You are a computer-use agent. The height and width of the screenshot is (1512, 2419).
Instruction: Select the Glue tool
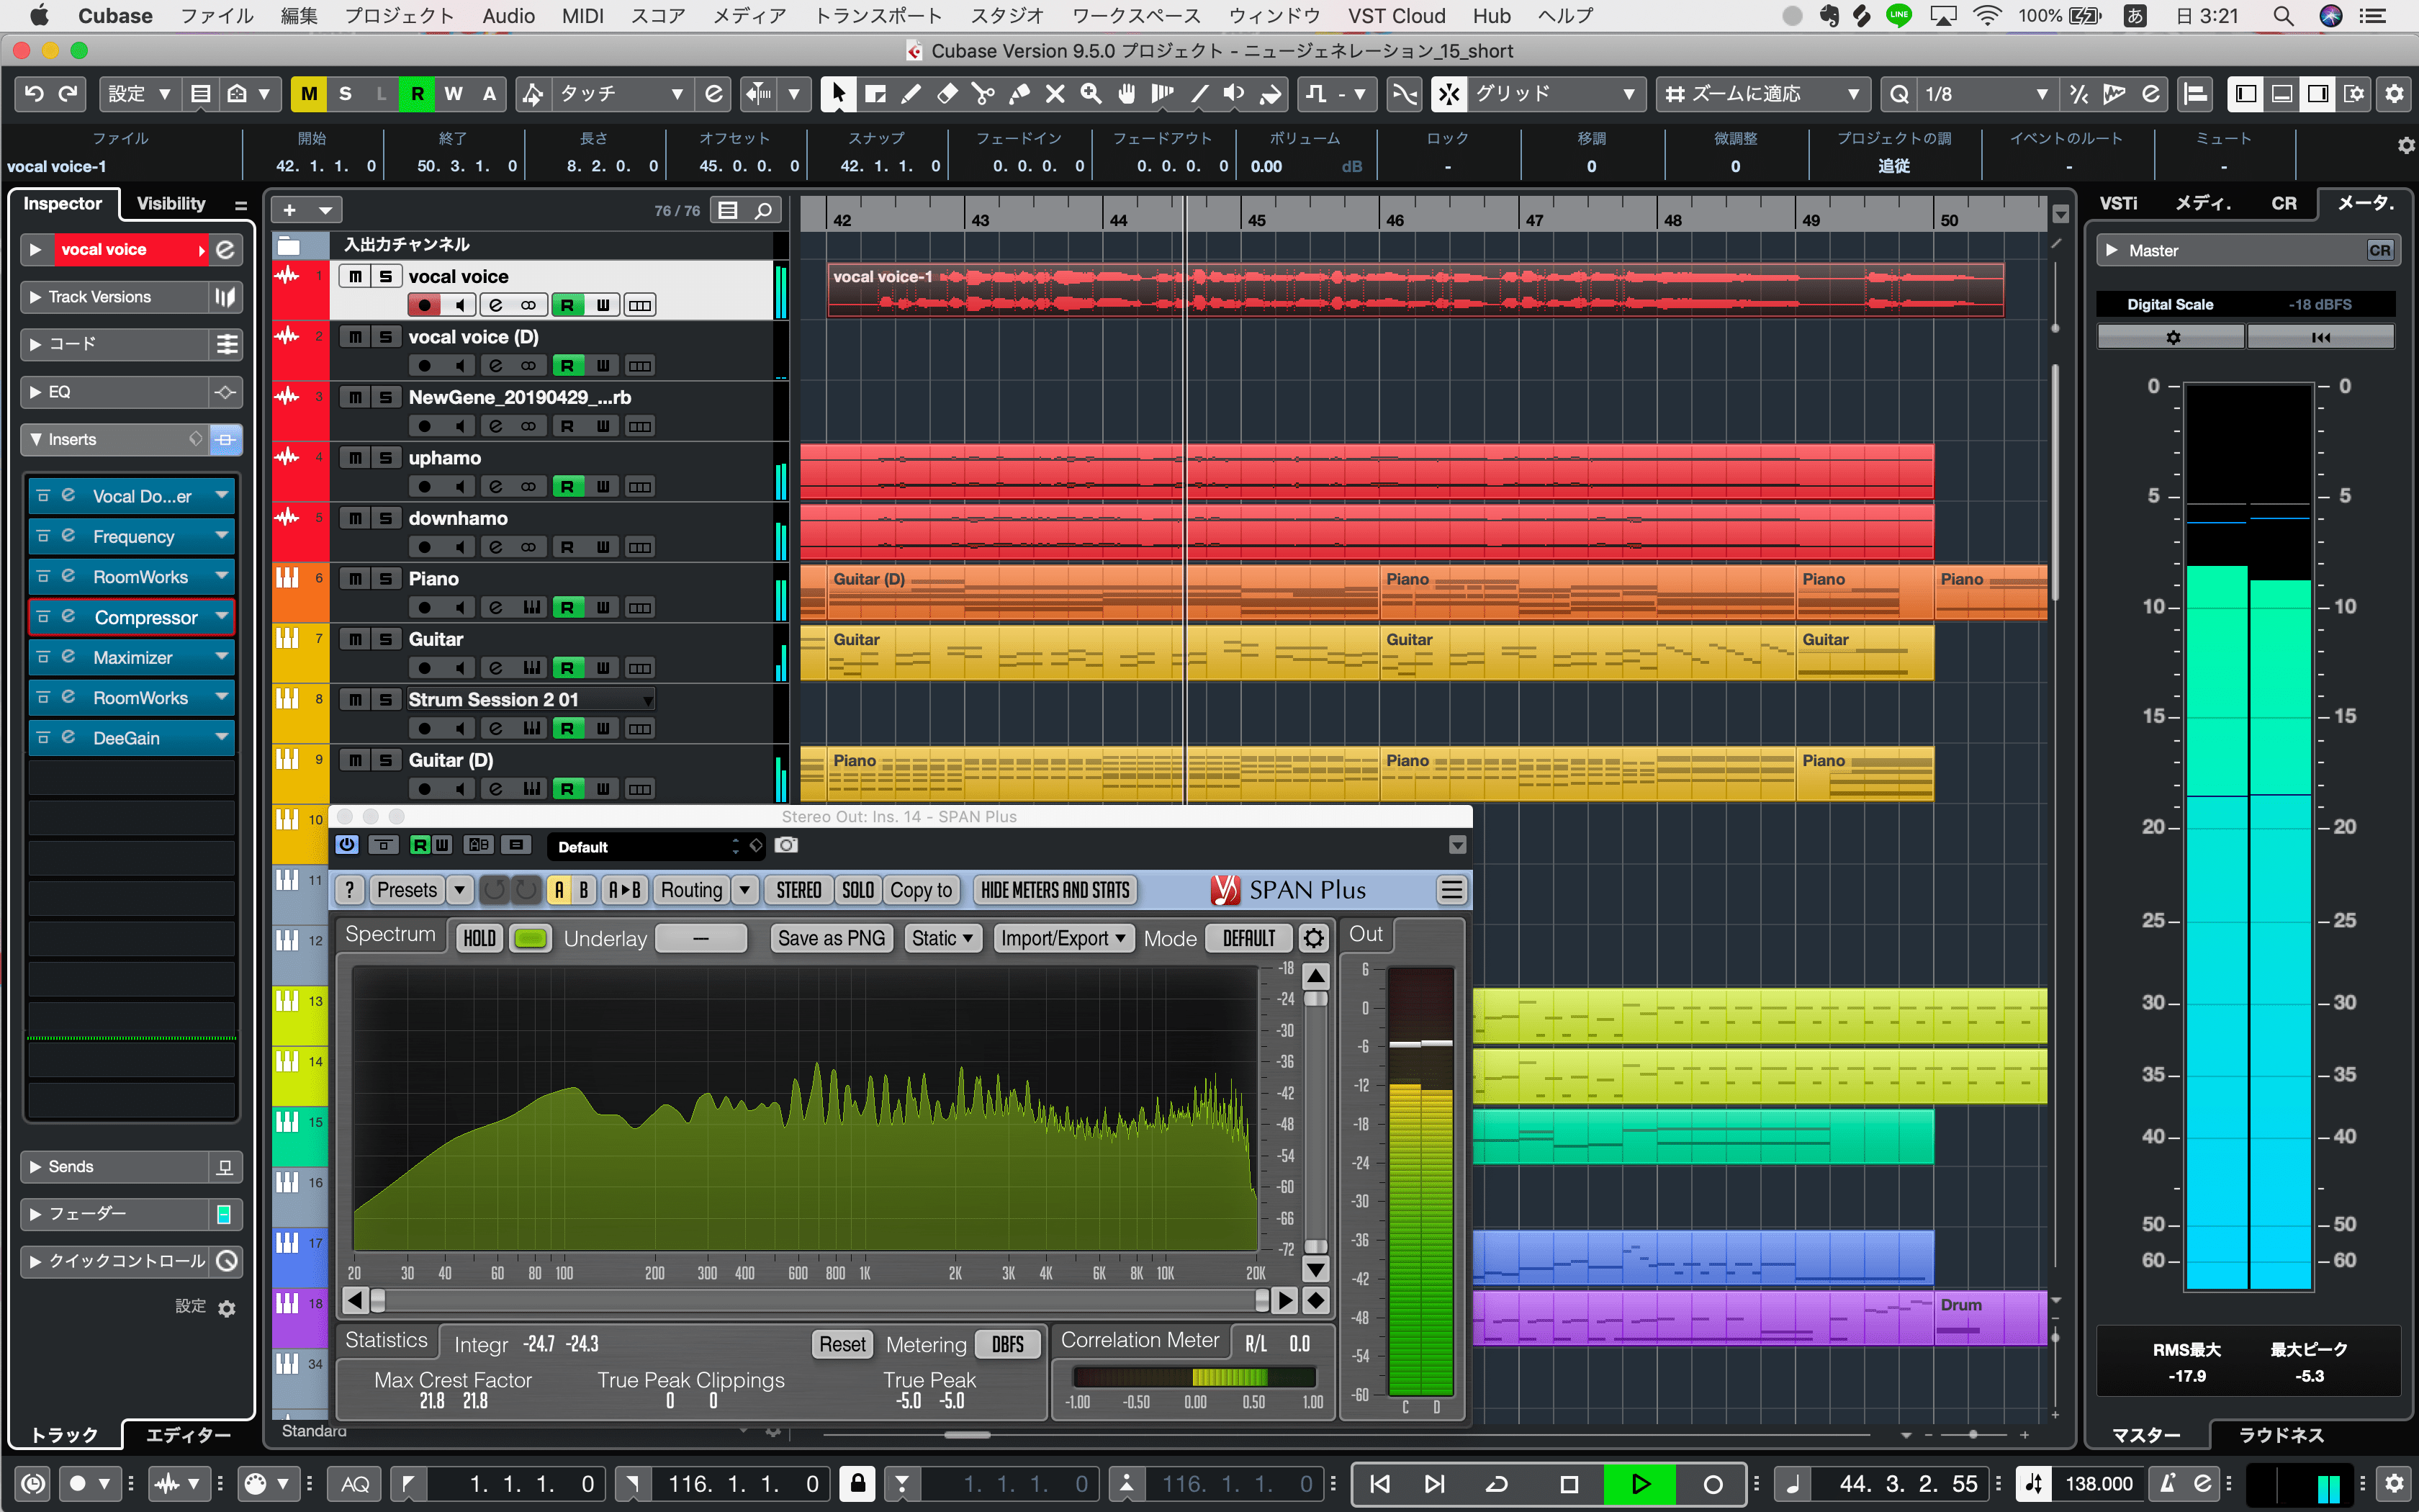tap(1019, 94)
